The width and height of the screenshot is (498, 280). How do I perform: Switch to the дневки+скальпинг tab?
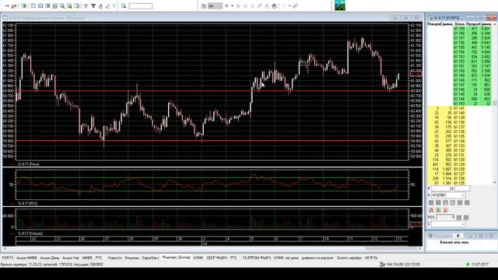317,257
